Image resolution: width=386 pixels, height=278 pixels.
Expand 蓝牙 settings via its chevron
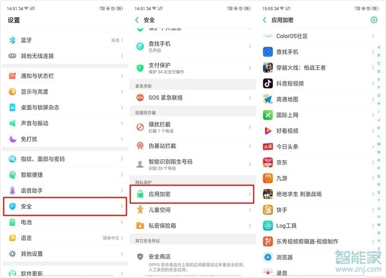(123, 40)
